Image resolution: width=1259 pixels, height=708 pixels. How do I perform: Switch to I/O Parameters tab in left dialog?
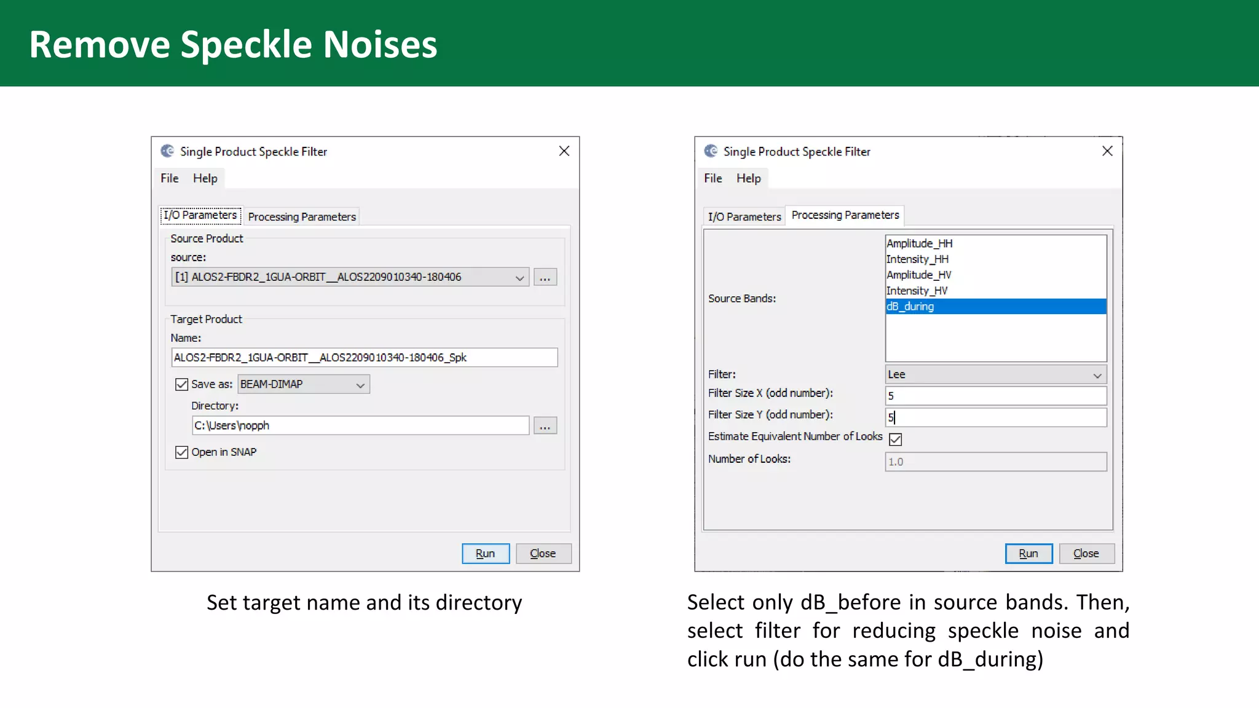(200, 215)
